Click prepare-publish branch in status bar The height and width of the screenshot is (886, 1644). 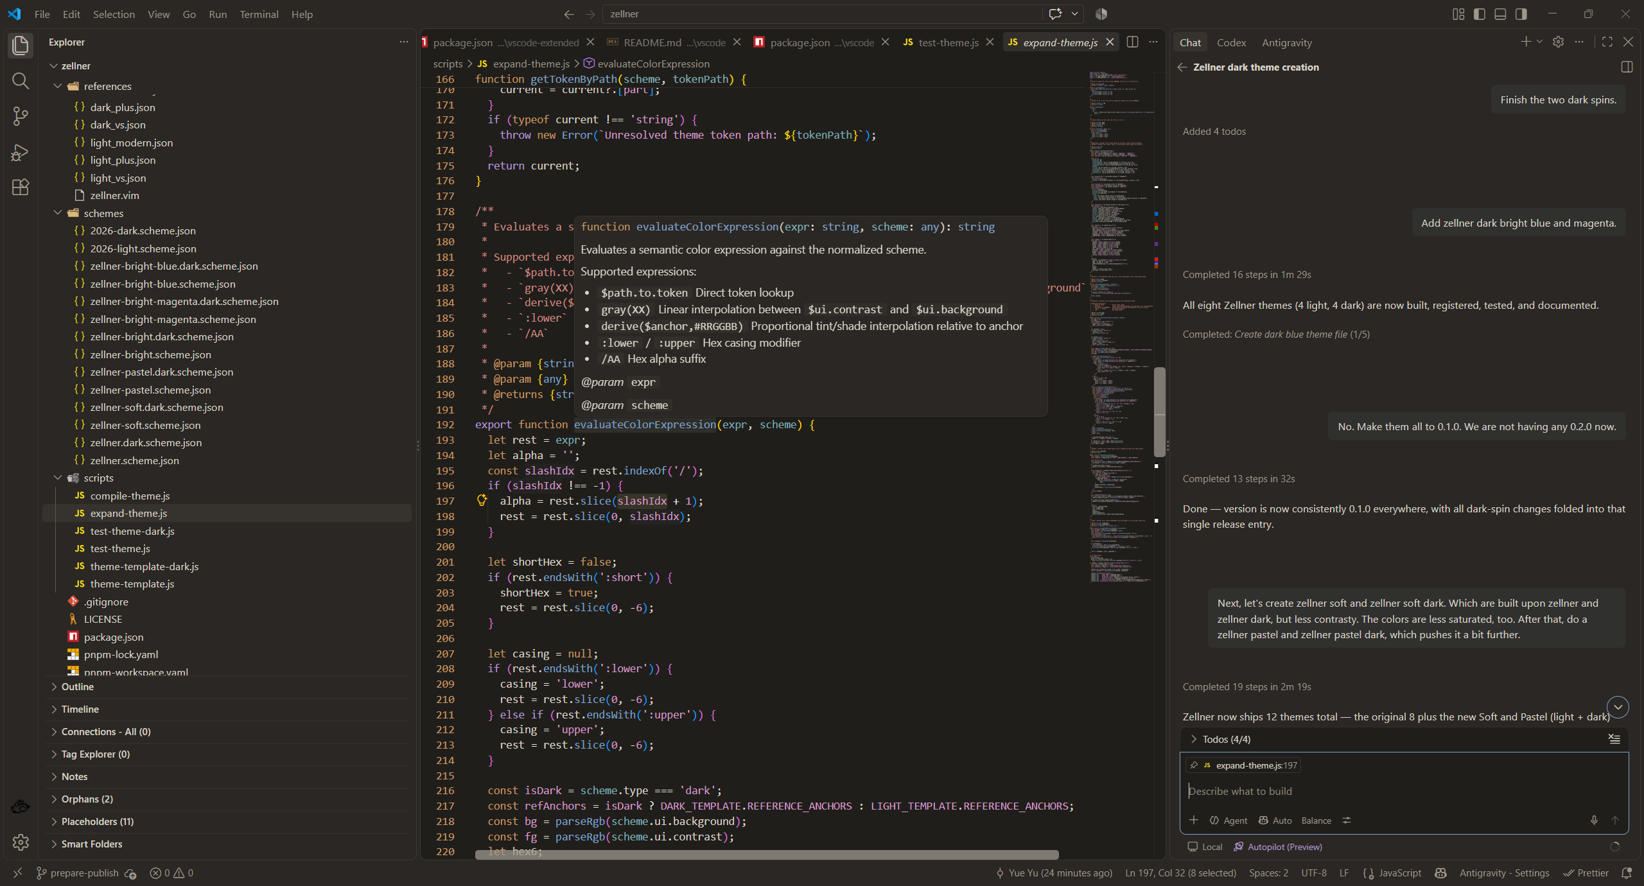coord(78,873)
